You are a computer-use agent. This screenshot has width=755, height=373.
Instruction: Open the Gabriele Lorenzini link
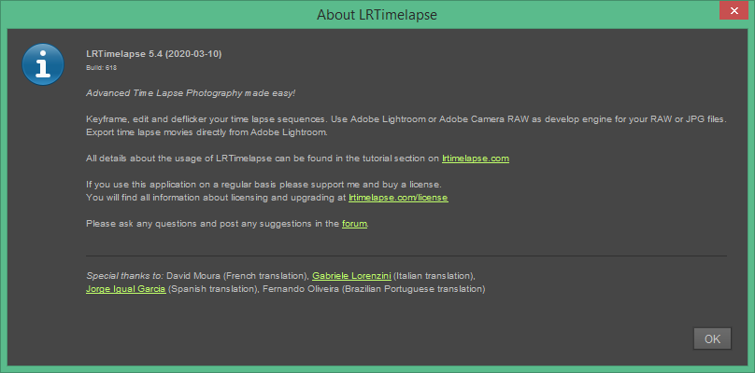click(x=351, y=276)
